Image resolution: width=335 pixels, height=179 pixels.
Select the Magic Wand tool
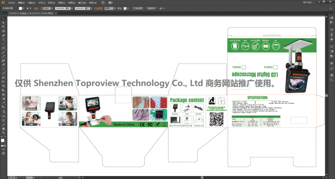3,27
